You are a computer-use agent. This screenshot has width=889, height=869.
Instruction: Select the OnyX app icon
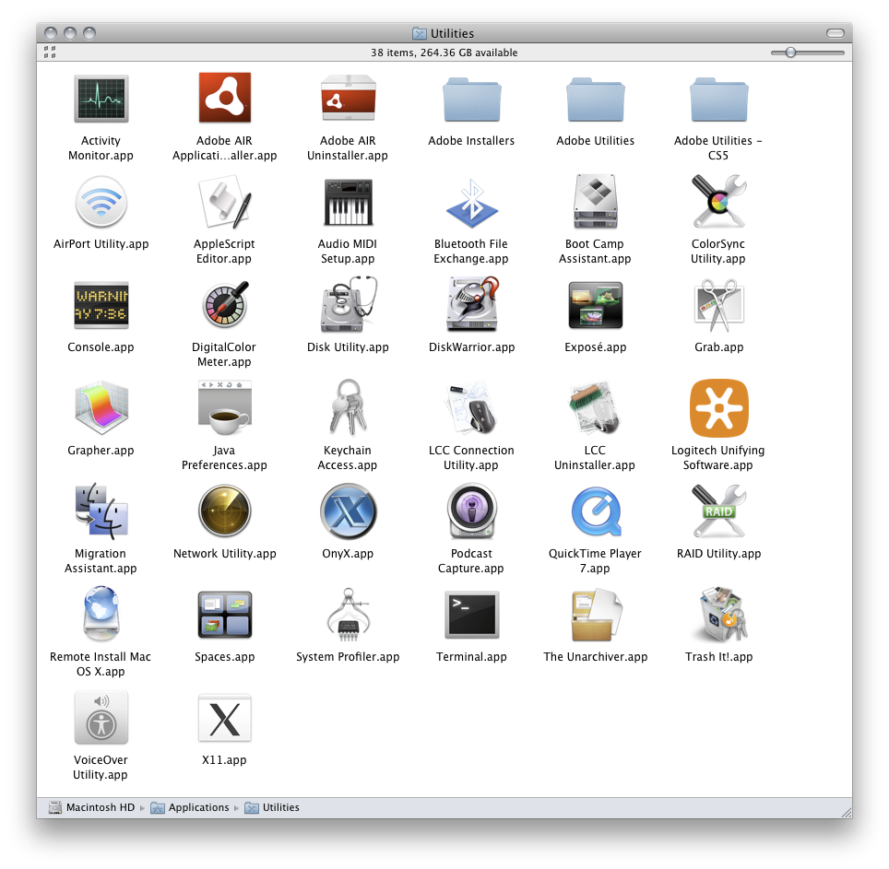348,511
